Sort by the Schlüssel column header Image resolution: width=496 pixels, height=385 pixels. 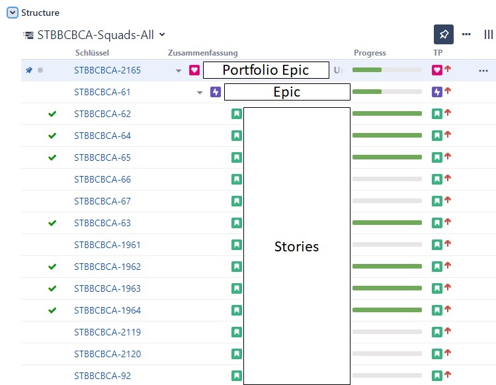92,53
